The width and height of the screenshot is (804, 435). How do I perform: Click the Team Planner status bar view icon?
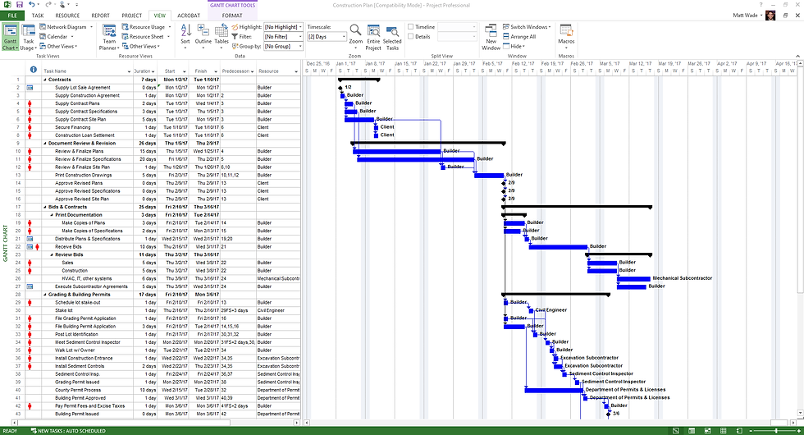707,431
